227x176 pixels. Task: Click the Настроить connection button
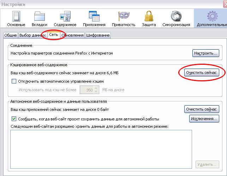pyautogui.click(x=205, y=53)
